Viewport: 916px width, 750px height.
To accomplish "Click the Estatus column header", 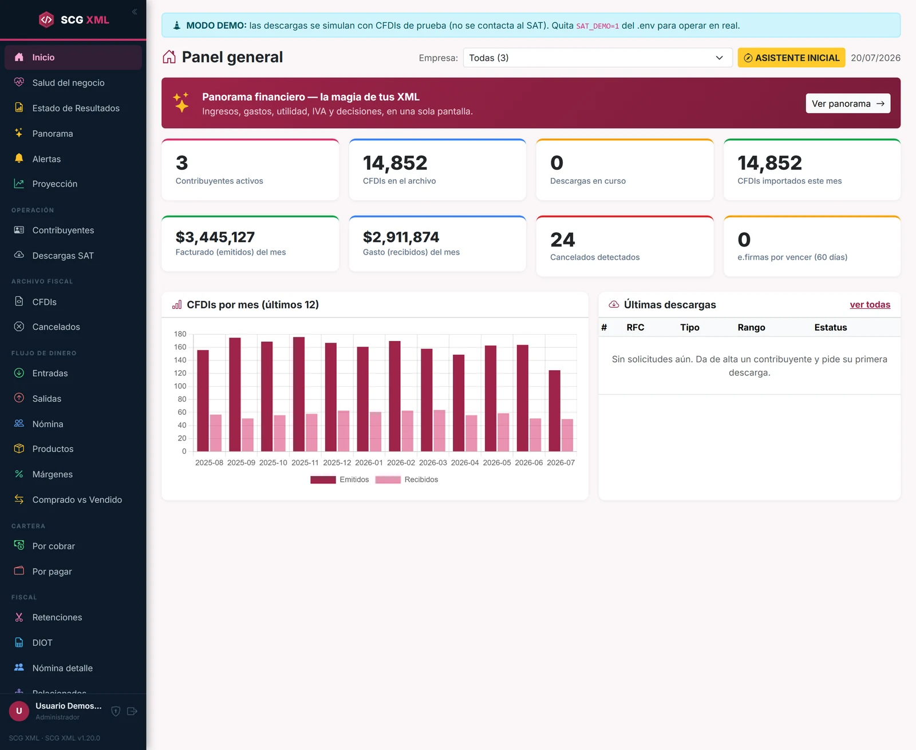I will tap(831, 327).
